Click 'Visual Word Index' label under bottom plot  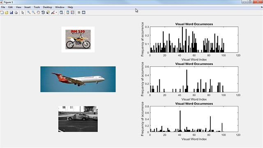point(194,139)
